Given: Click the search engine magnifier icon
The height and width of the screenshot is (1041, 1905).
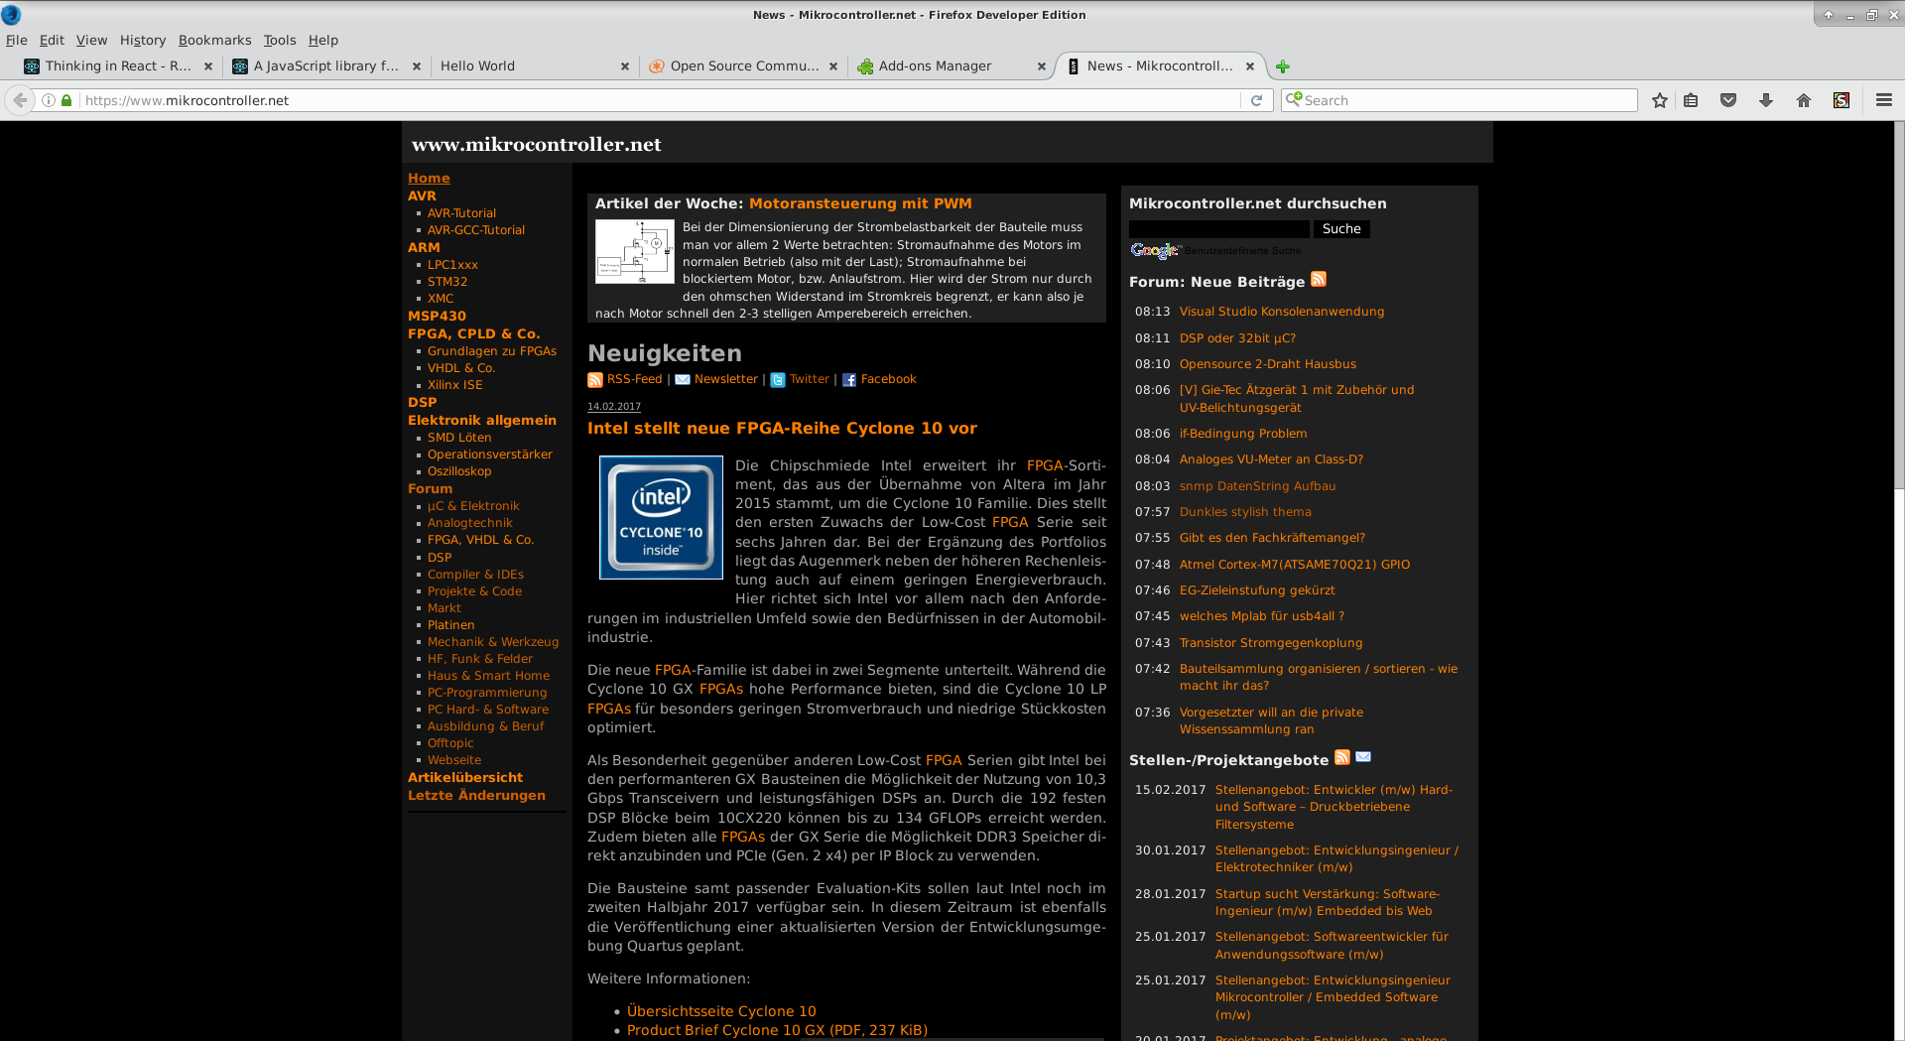Looking at the screenshot, I should coord(1293,99).
